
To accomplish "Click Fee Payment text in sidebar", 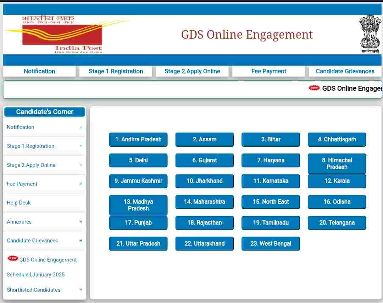I will click(x=22, y=184).
